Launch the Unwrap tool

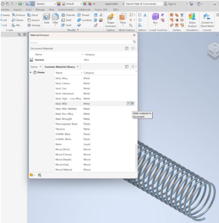point(34,25)
